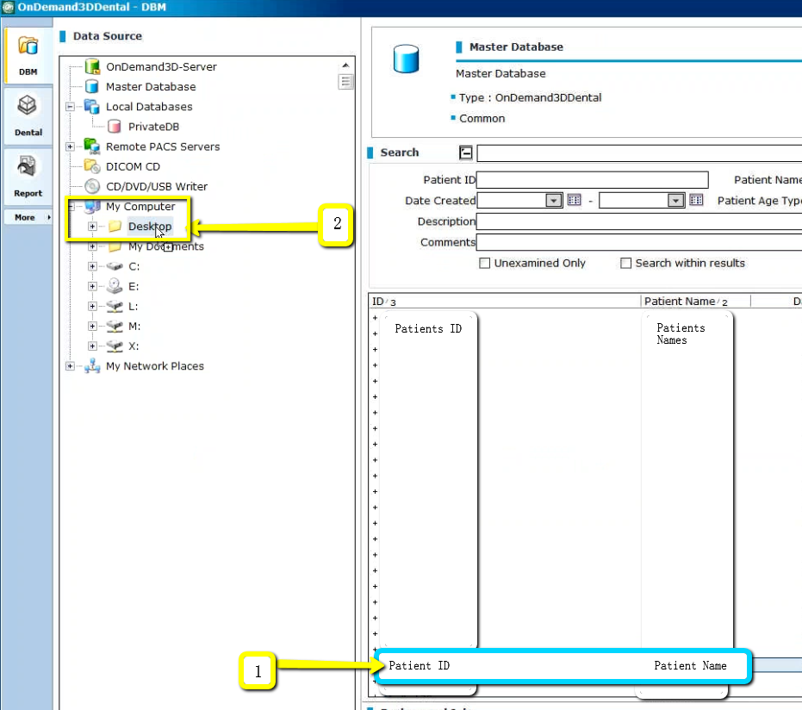Select the X: network drive icon
The width and height of the screenshot is (802, 710).
click(x=115, y=346)
